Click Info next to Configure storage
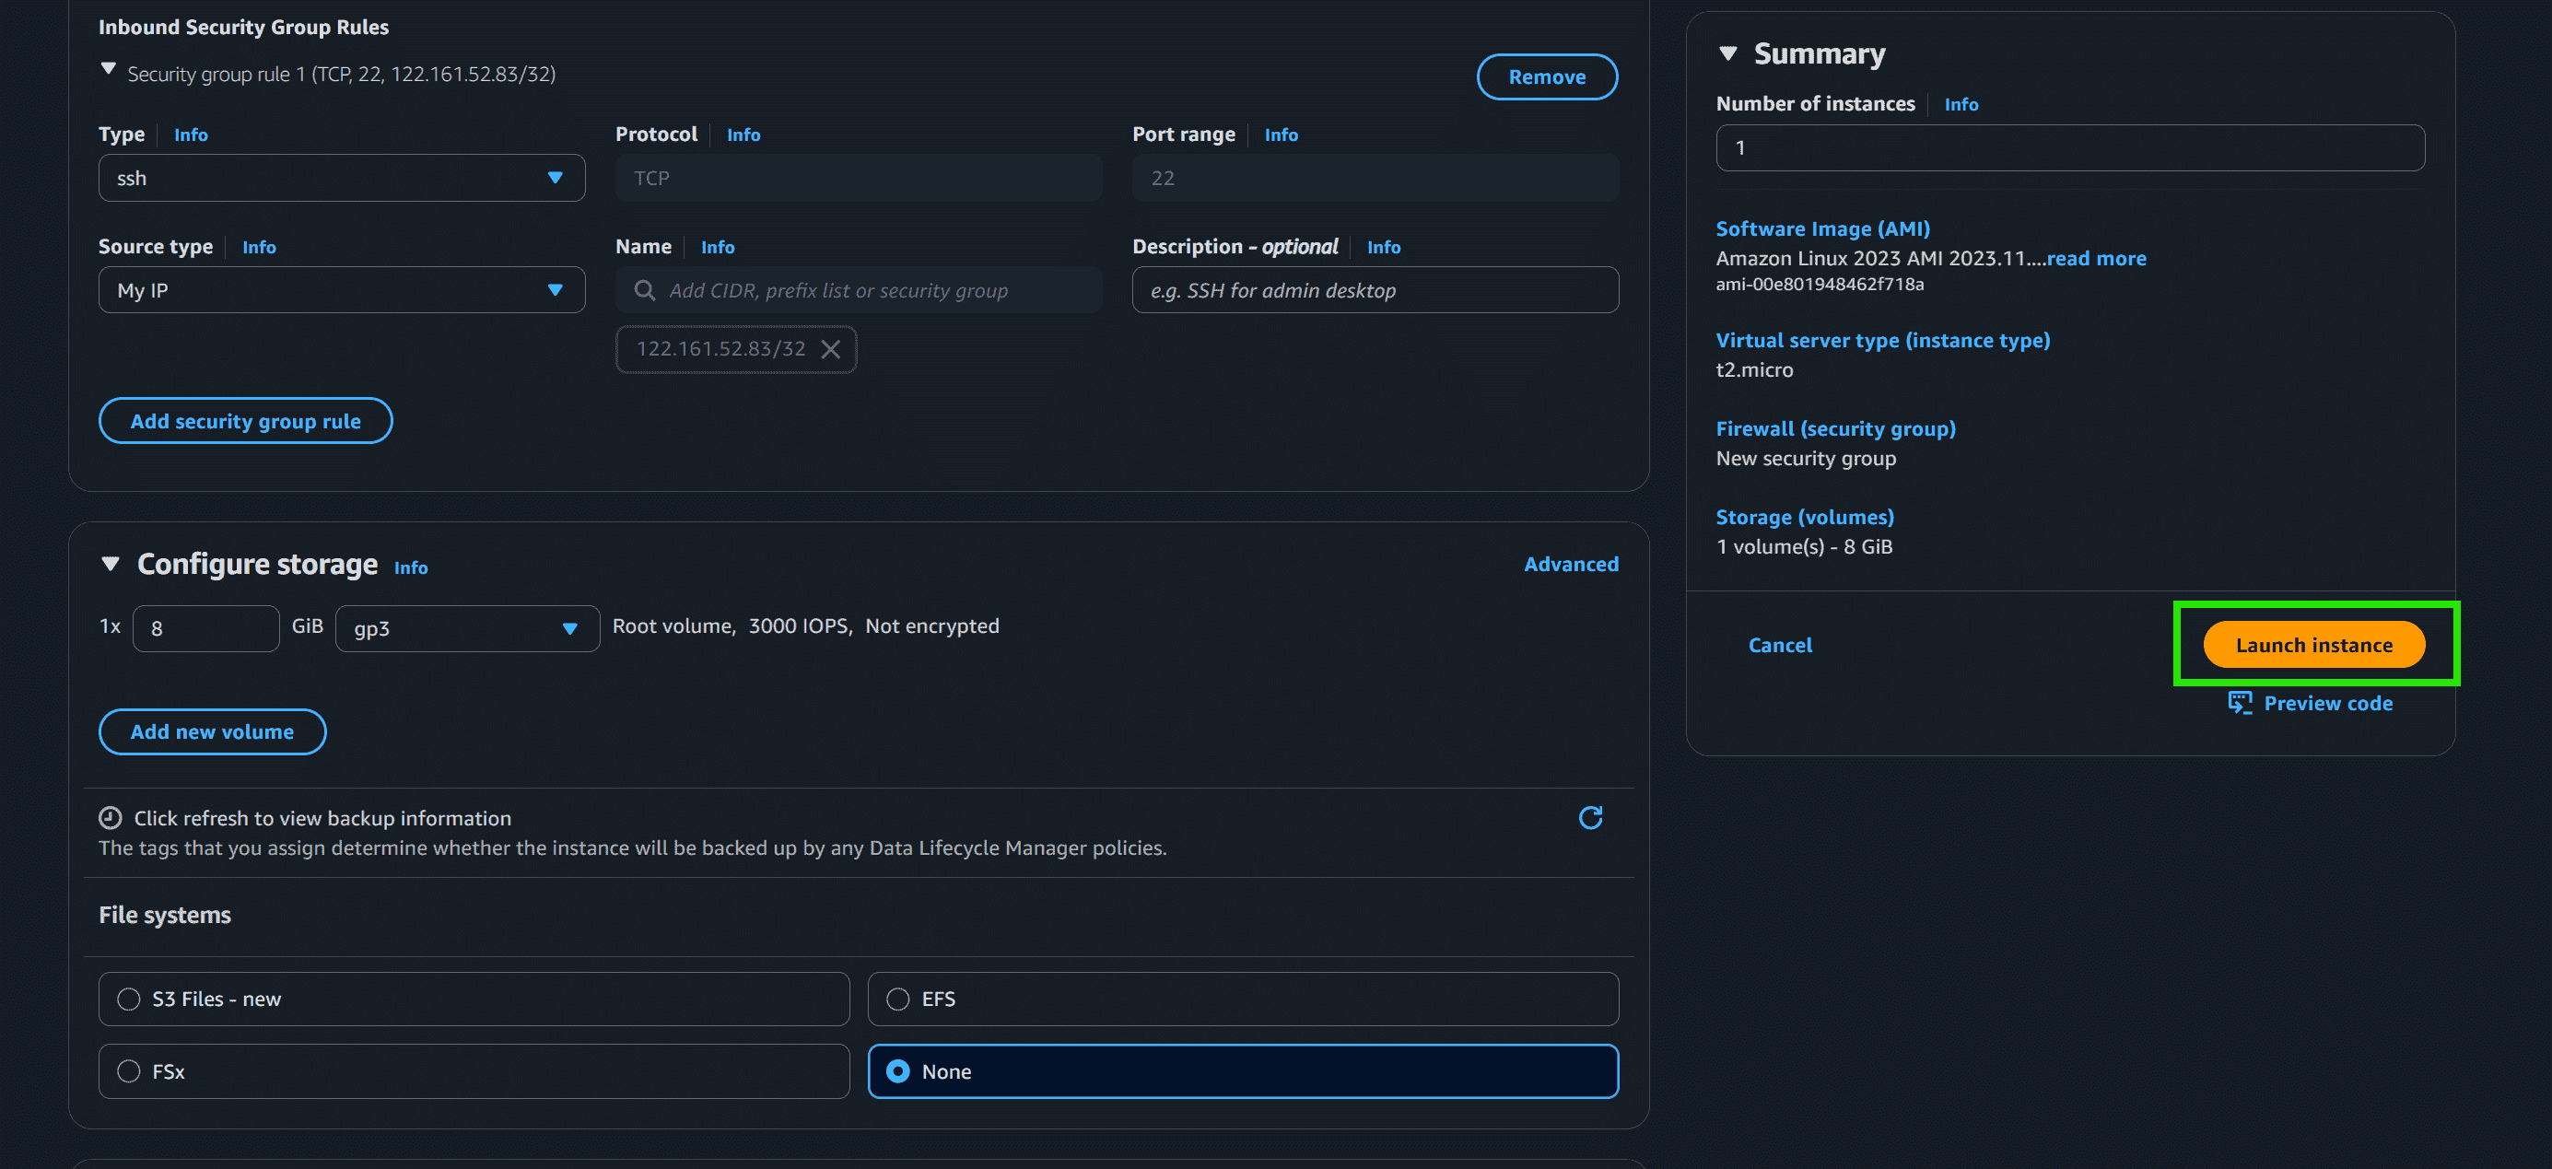2552x1169 pixels. click(410, 567)
